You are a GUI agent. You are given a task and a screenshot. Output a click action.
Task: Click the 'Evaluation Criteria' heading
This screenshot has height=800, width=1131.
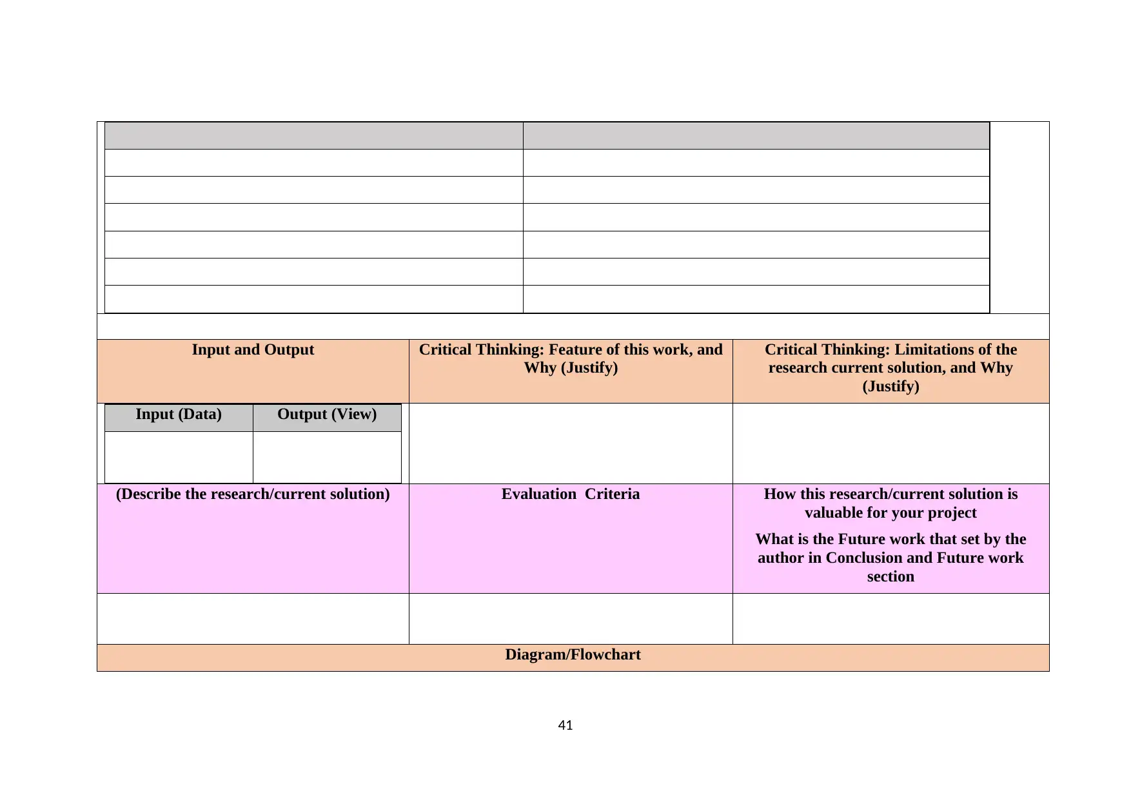pos(571,494)
